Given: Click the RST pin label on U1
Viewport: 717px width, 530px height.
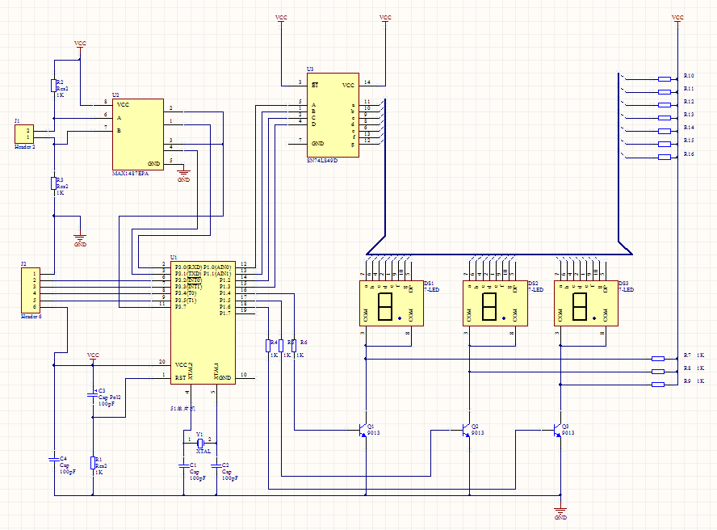Looking at the screenshot, I should pyautogui.click(x=180, y=378).
